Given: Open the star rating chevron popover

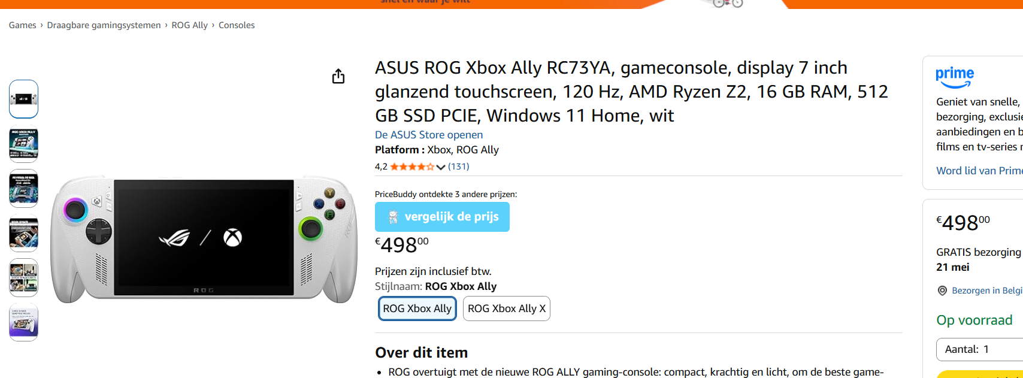Looking at the screenshot, I should [441, 167].
